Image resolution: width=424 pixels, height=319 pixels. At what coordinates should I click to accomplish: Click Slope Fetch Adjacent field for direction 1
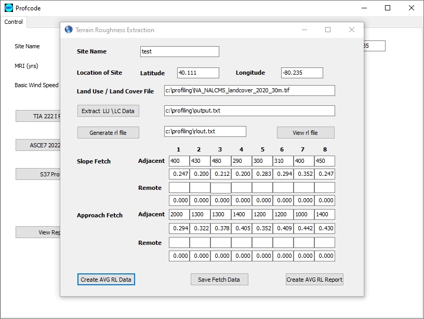coord(179,161)
